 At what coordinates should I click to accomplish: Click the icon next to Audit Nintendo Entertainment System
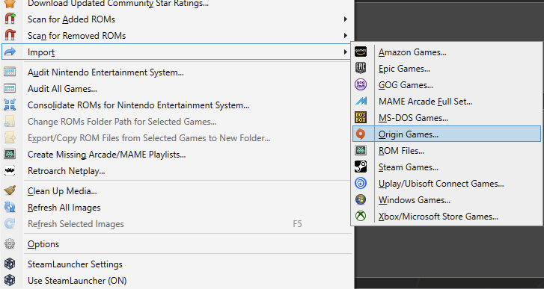[10, 72]
